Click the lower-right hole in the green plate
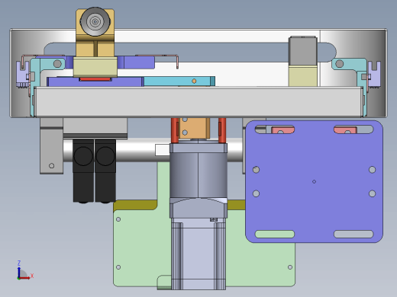 tap(290, 267)
